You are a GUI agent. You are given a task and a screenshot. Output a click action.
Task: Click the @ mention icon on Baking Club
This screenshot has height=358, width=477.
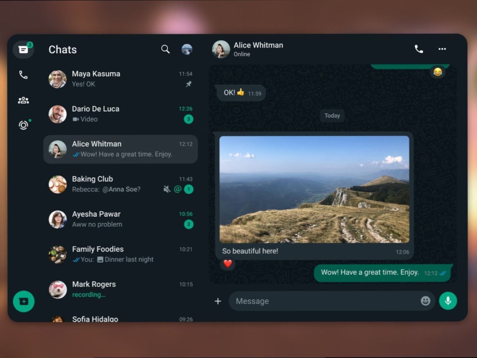pos(178,189)
